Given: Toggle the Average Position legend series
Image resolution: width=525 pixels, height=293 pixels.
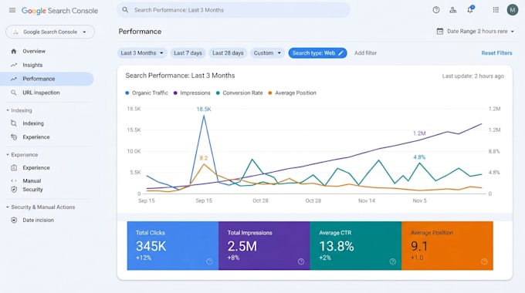Looking at the screenshot, I should point(292,93).
